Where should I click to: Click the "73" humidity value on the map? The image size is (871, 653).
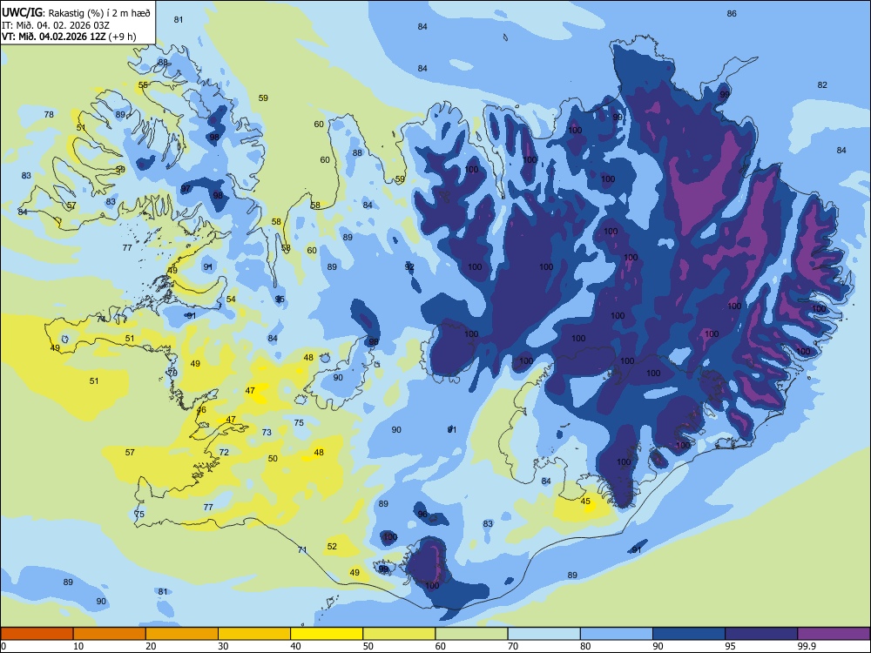pos(267,432)
